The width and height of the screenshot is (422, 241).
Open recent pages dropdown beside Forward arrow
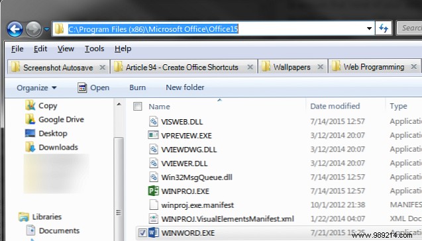tap(46, 28)
